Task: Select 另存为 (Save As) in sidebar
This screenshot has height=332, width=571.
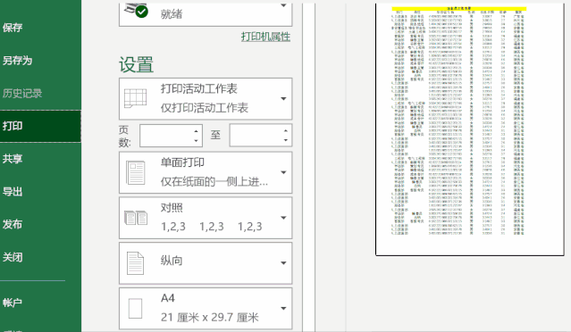Action: click(x=17, y=61)
